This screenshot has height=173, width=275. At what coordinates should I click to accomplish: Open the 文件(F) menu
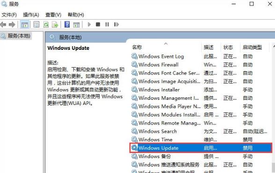pyautogui.click(x=9, y=15)
